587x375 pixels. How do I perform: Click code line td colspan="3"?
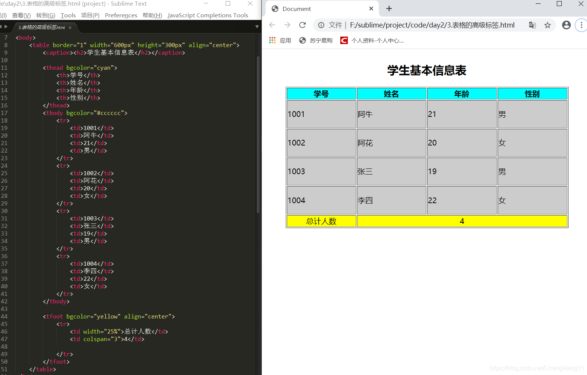107,339
